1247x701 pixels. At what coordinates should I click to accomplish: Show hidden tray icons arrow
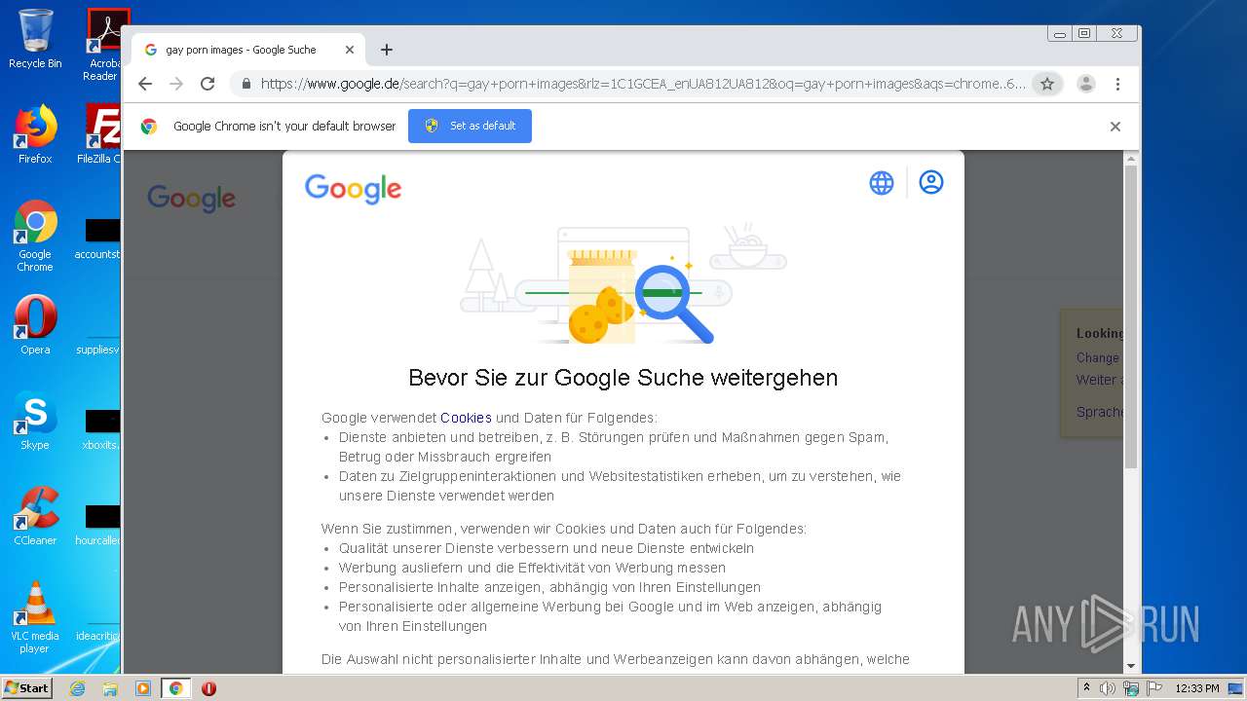[x=1086, y=688]
